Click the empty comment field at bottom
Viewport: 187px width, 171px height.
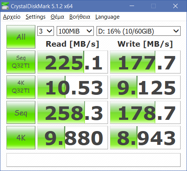click(x=93, y=160)
